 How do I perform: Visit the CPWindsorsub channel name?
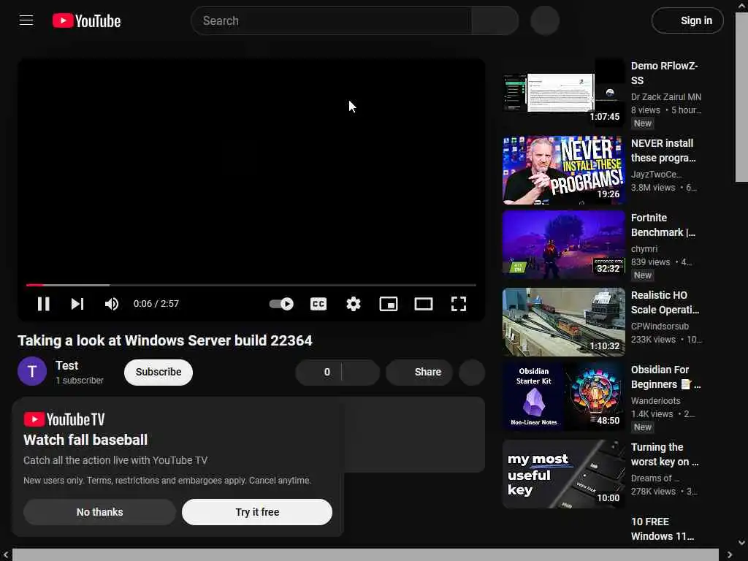660,327
